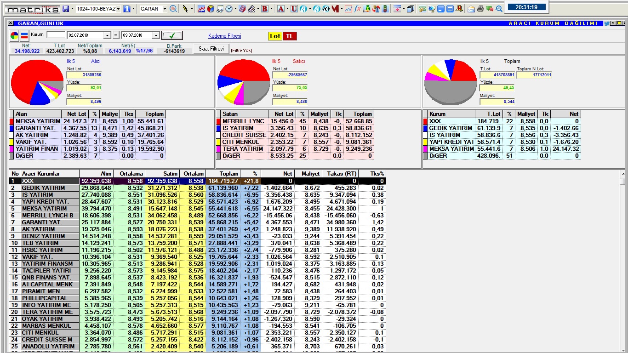Switch to pie chart view icon beside Kurum
This screenshot has height=353, width=628.
pyautogui.click(x=15, y=35)
